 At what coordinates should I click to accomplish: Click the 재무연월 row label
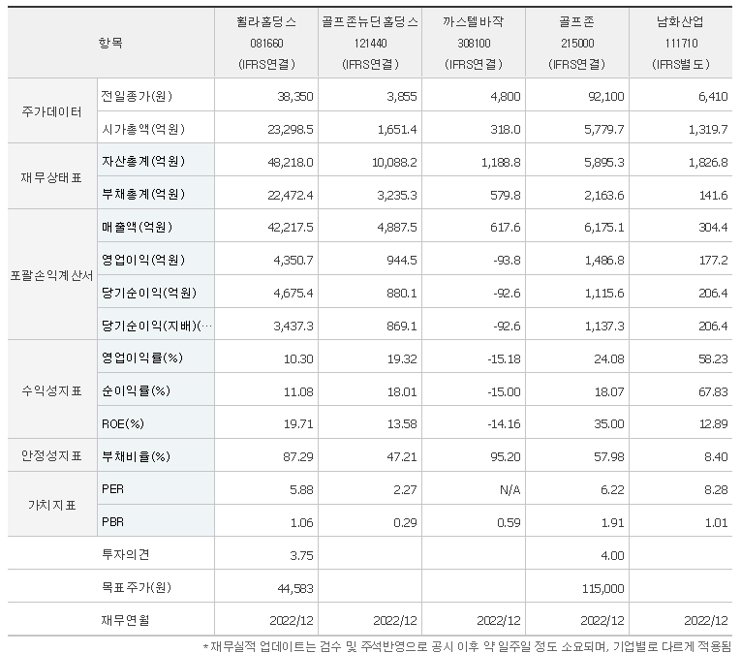point(125,620)
